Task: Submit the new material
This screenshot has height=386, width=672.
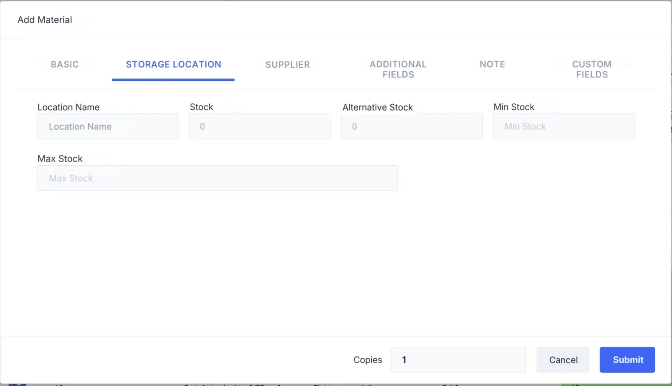Action: click(627, 360)
